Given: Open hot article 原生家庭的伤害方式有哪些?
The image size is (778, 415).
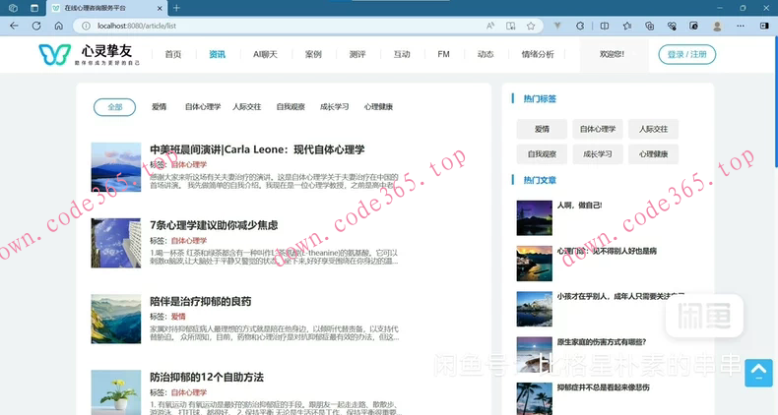Looking at the screenshot, I should click(602, 342).
